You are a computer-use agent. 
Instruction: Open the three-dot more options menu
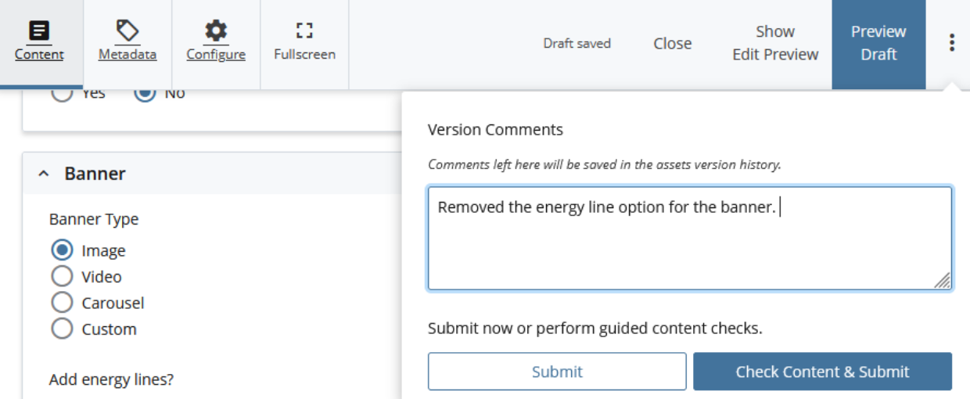(951, 42)
